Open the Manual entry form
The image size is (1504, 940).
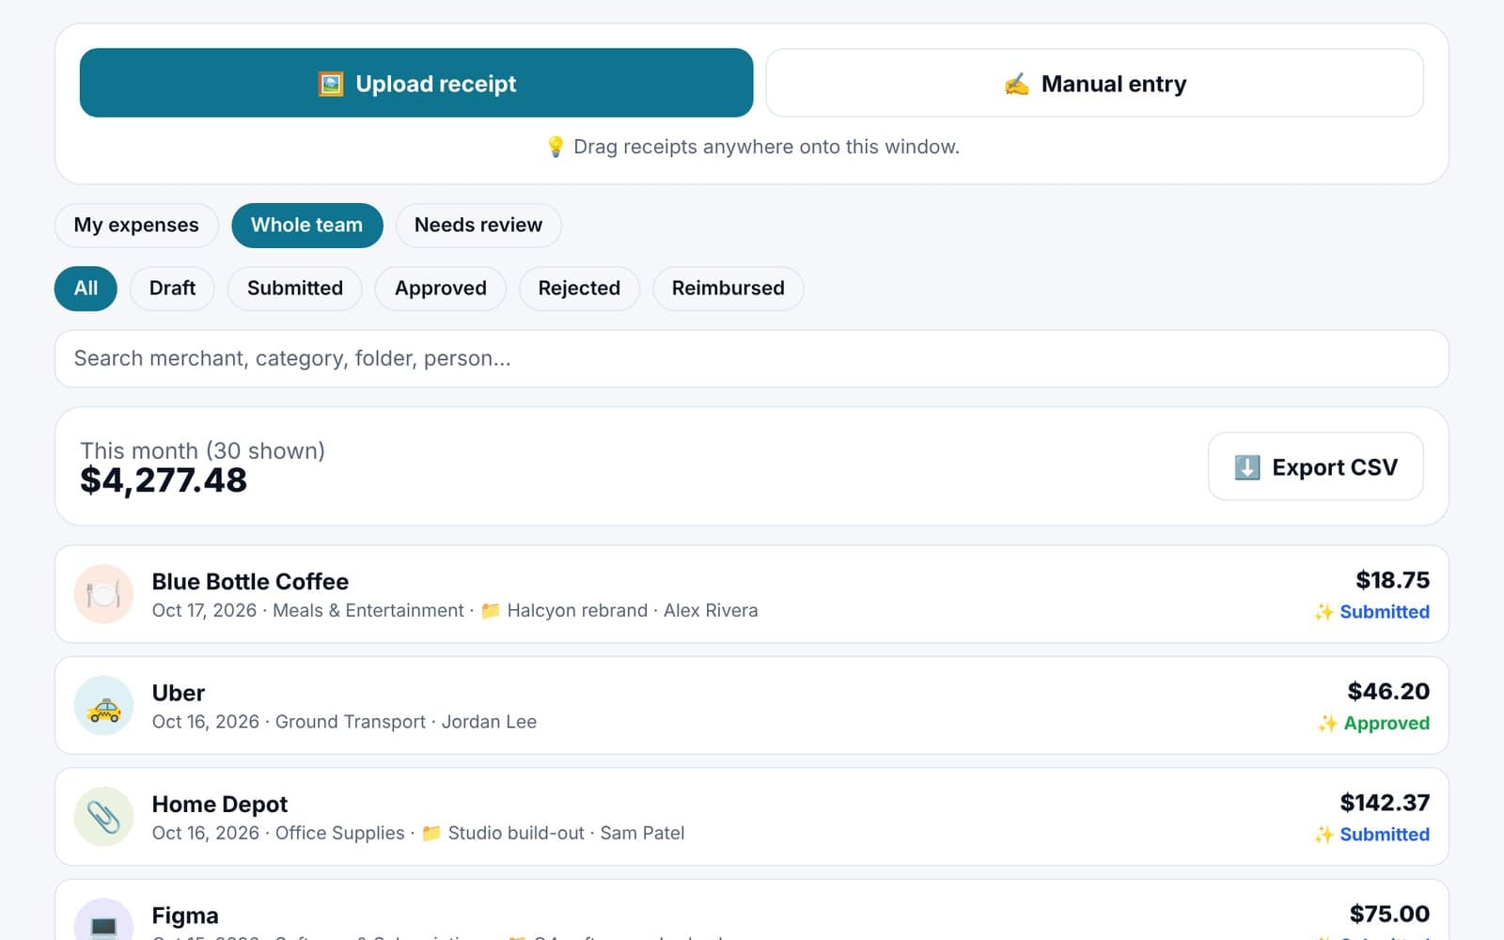click(1094, 83)
